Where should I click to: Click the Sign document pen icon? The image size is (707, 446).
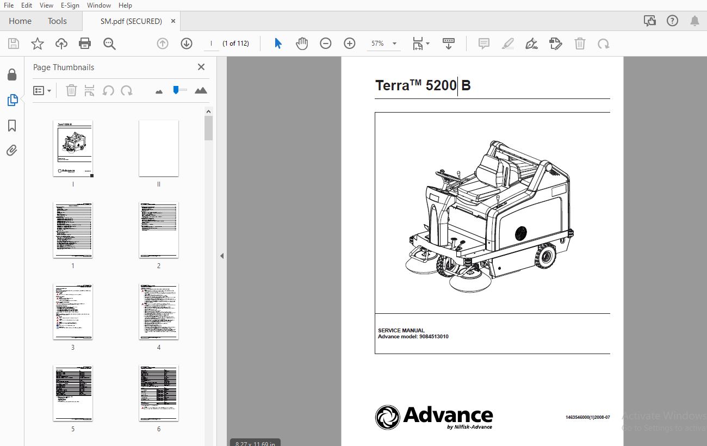[532, 44]
